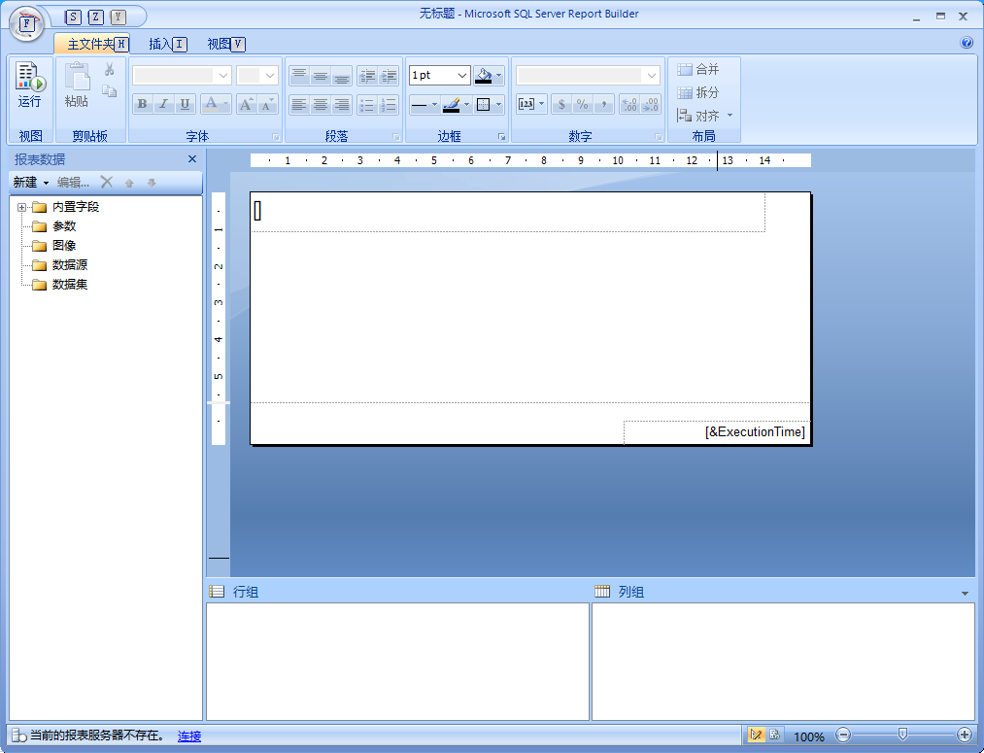984x753 pixels.
Task: Toggle top vertical alignment
Action: click(299, 76)
